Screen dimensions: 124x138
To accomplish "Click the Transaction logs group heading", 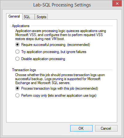I will (x=24, y=70).
